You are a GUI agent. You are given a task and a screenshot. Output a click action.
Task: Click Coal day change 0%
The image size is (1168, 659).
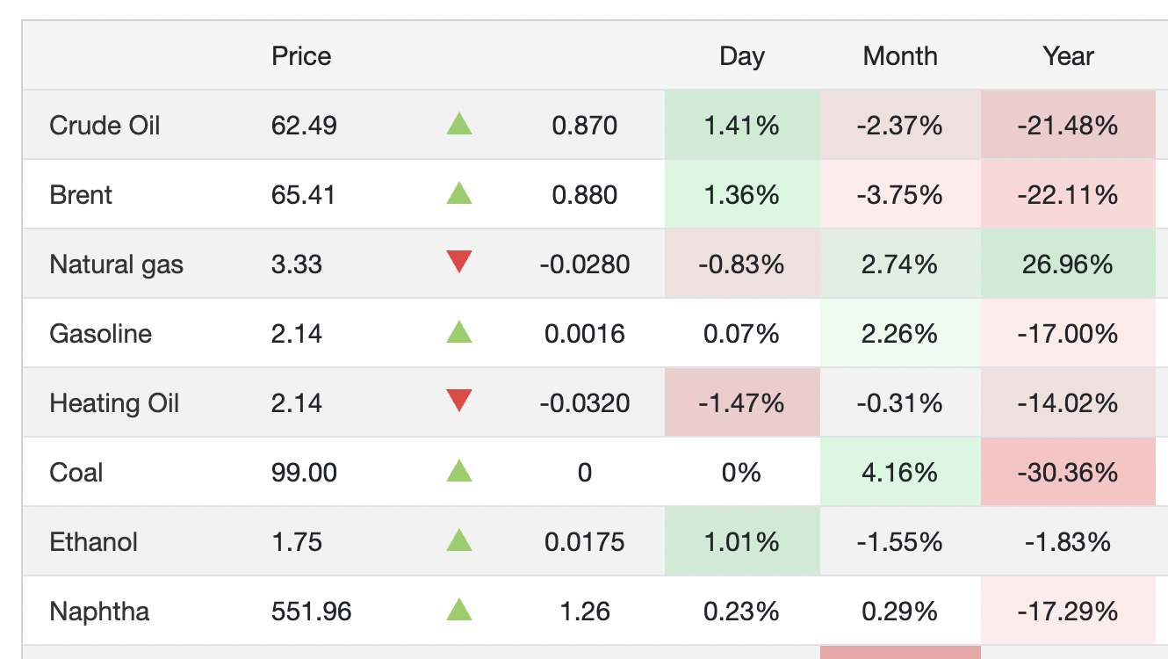point(742,473)
